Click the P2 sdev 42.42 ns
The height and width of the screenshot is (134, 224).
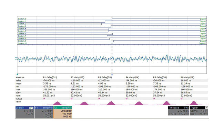(x=75, y=92)
